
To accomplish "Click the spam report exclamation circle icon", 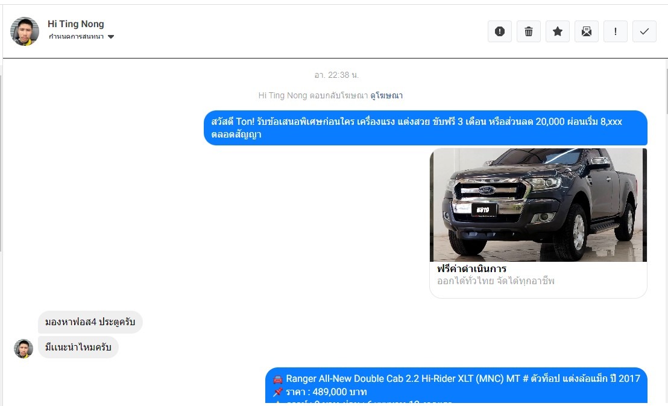I will coord(499,31).
